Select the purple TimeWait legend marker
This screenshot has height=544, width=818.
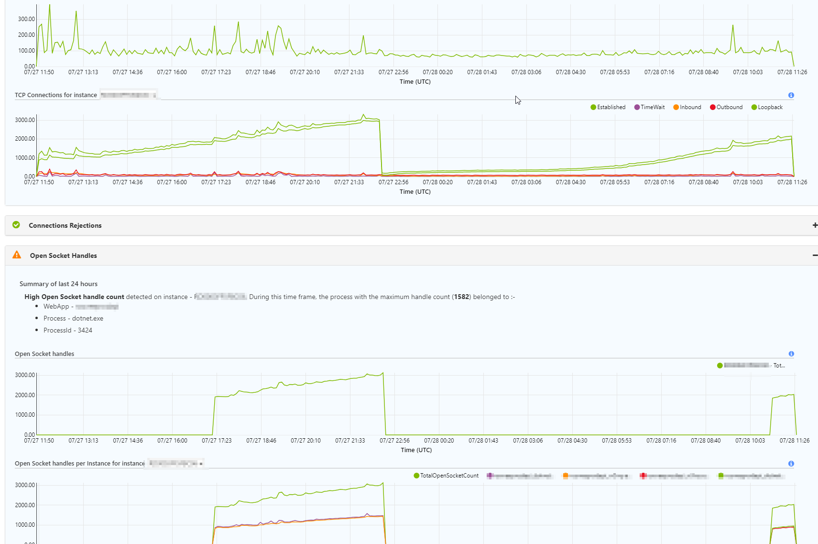coord(636,107)
